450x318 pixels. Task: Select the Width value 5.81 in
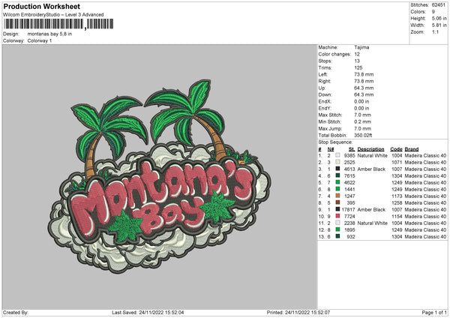pyautogui.click(x=439, y=25)
